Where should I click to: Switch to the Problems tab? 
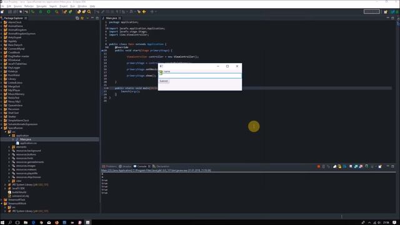[109, 166]
